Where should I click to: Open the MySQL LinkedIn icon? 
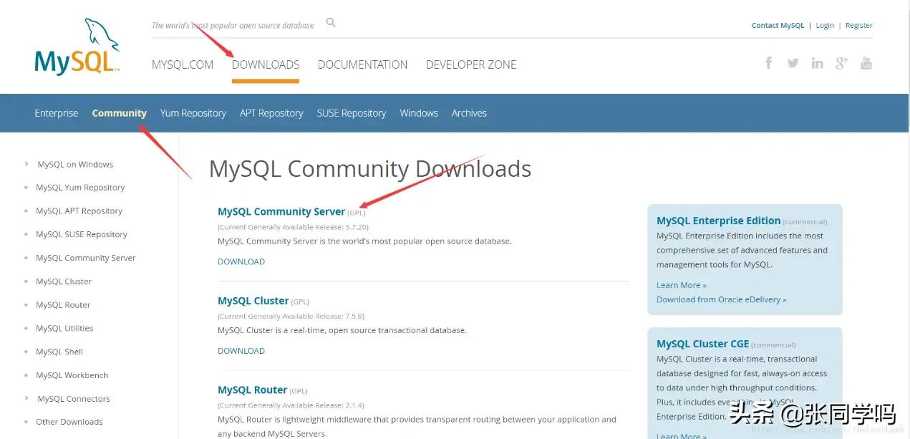point(817,63)
